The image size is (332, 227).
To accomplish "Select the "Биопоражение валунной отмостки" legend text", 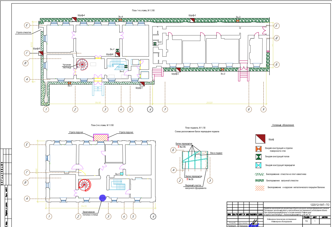I will point(282,181).
